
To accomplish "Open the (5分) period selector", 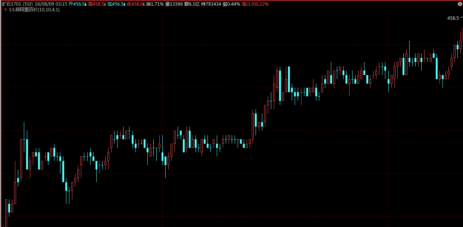I will click(x=28, y=4).
